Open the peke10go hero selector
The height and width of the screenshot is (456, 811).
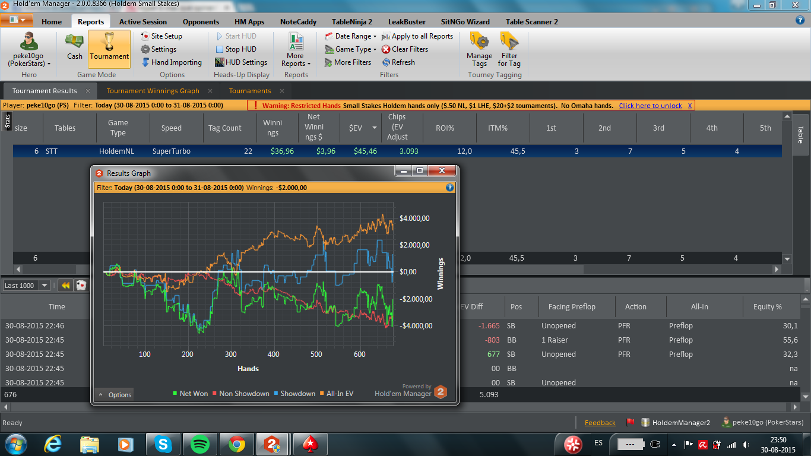28,50
